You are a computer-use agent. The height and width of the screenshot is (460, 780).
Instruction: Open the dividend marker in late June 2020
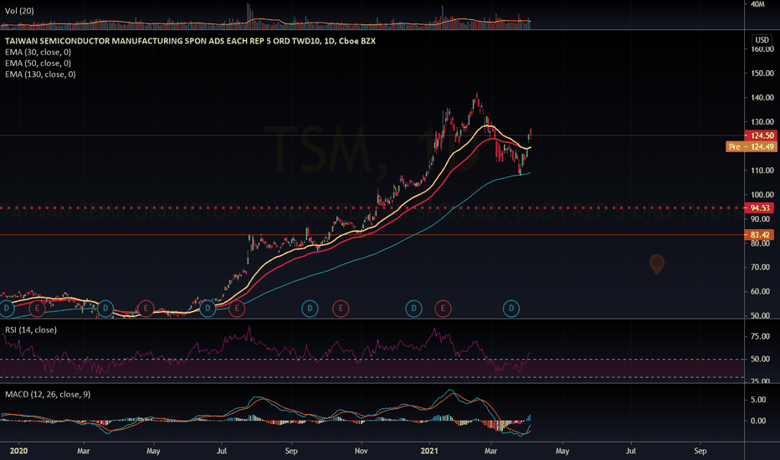[x=208, y=309]
